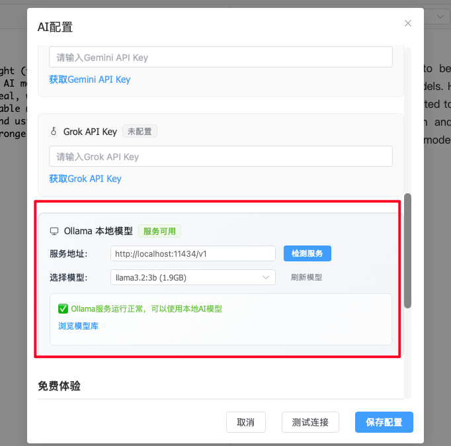This screenshot has width=451, height=446.
Task: Click the AI配置 dialog title
Action: pos(56,27)
